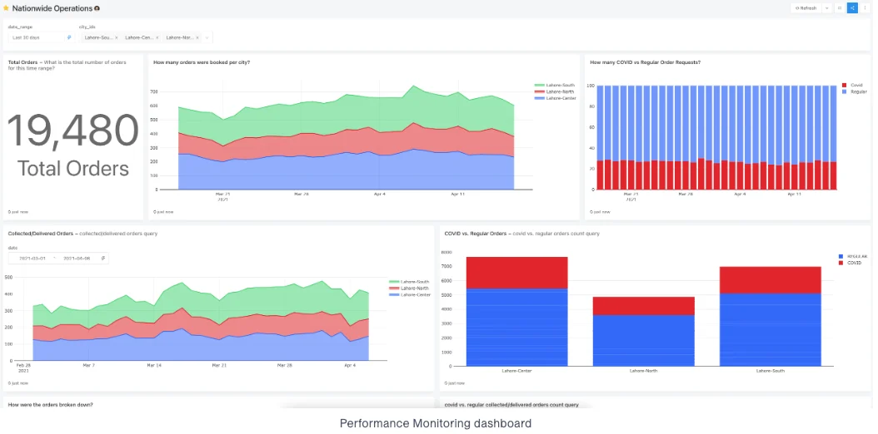Remove the Lahore-Cen... city tag
This screenshot has height=434, width=878.
click(157, 37)
